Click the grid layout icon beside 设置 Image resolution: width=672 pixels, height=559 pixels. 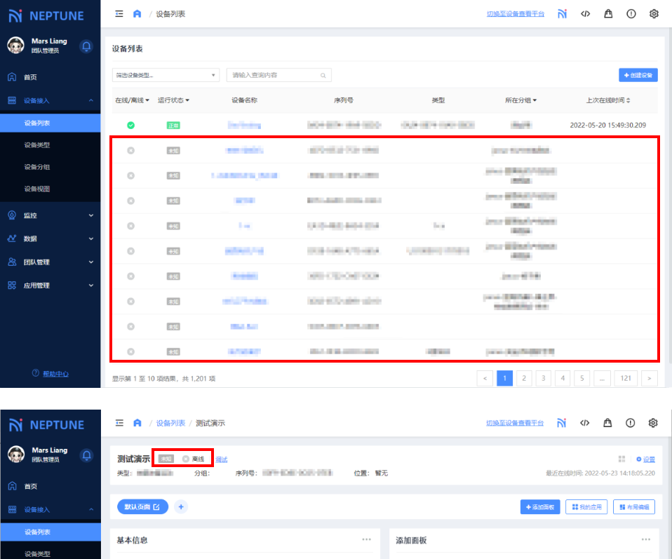click(x=621, y=459)
